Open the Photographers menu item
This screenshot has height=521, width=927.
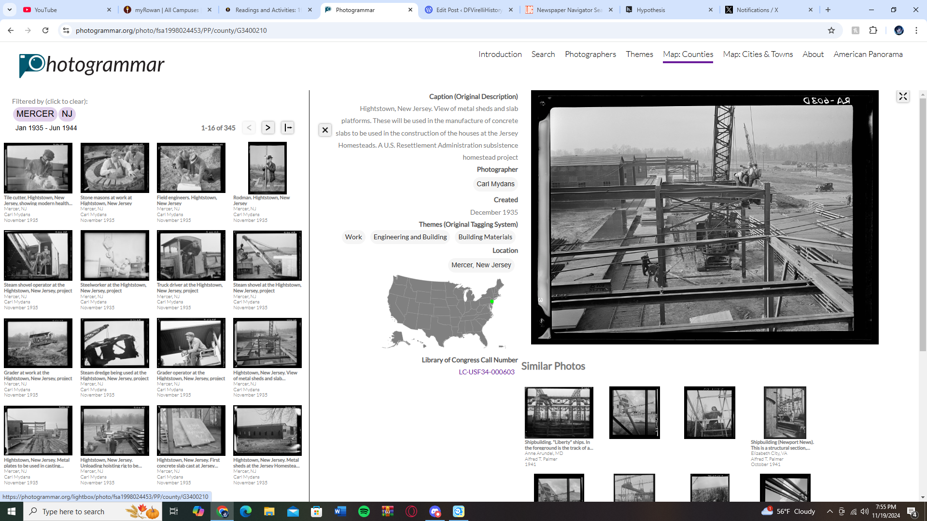coord(590,54)
